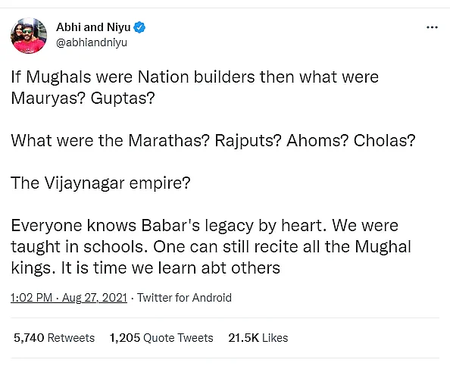Click the 'Everyone knows Babar's legacy' line
This screenshot has width=450, height=366.
pos(205,225)
